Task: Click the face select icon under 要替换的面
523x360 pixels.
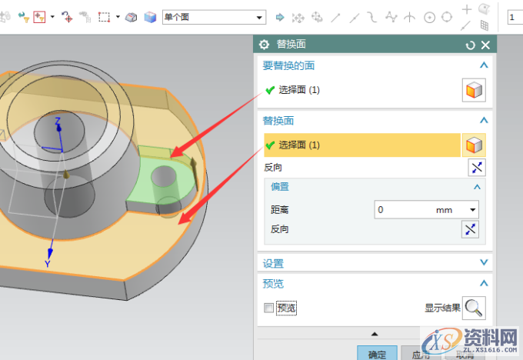Action: point(473,90)
